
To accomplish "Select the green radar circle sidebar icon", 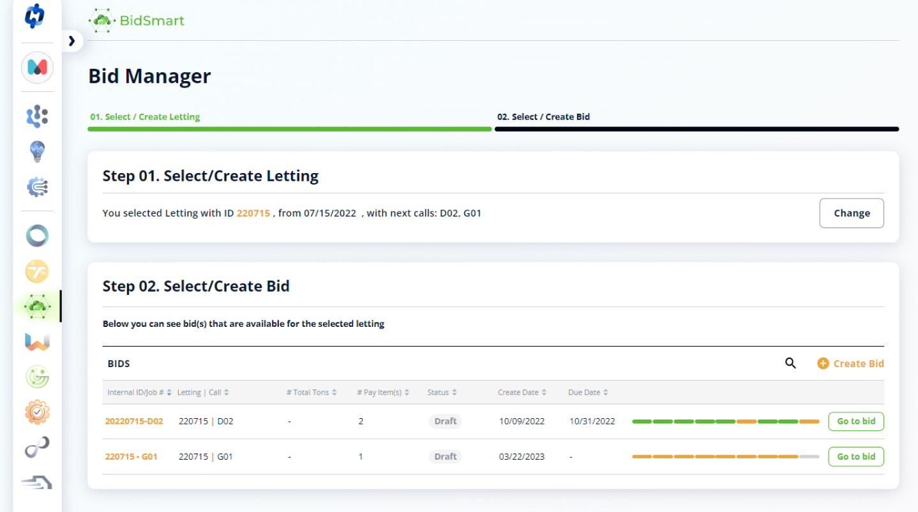I will (x=37, y=377).
